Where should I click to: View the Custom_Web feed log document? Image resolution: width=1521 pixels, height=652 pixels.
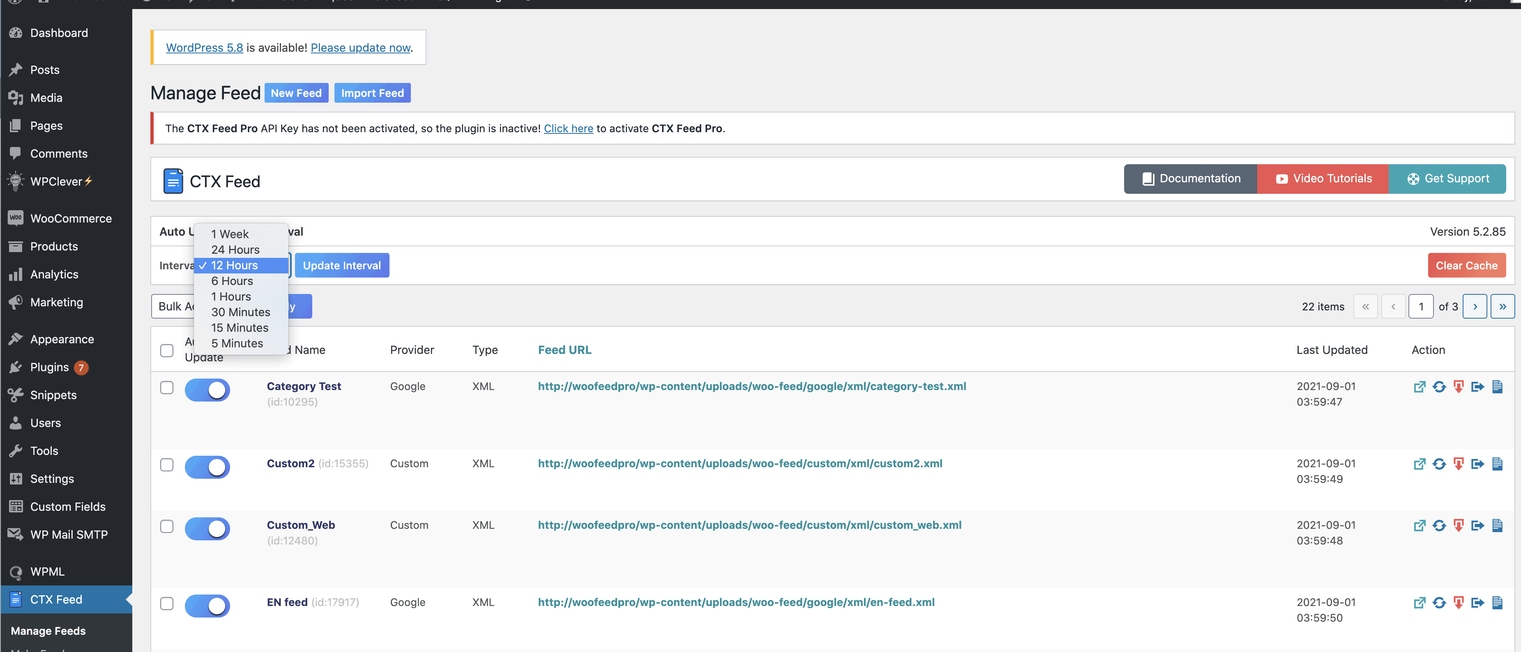(1498, 526)
